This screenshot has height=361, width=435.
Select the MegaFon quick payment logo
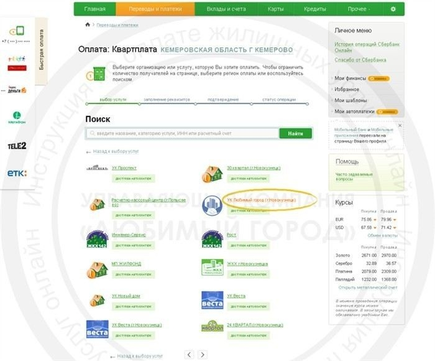(17, 117)
